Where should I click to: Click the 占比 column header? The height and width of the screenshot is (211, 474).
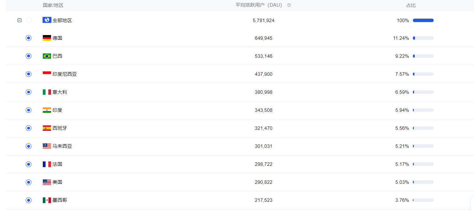(x=411, y=5)
